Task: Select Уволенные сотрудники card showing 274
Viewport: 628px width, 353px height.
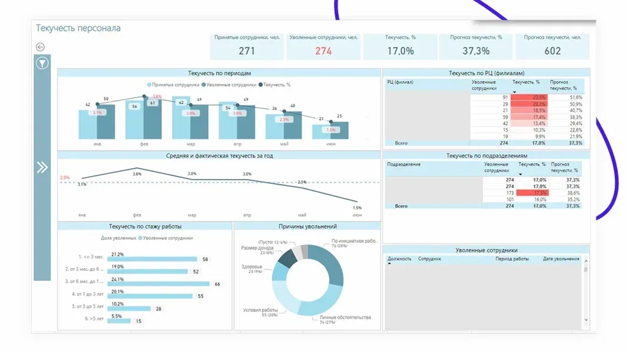Action: tap(323, 46)
